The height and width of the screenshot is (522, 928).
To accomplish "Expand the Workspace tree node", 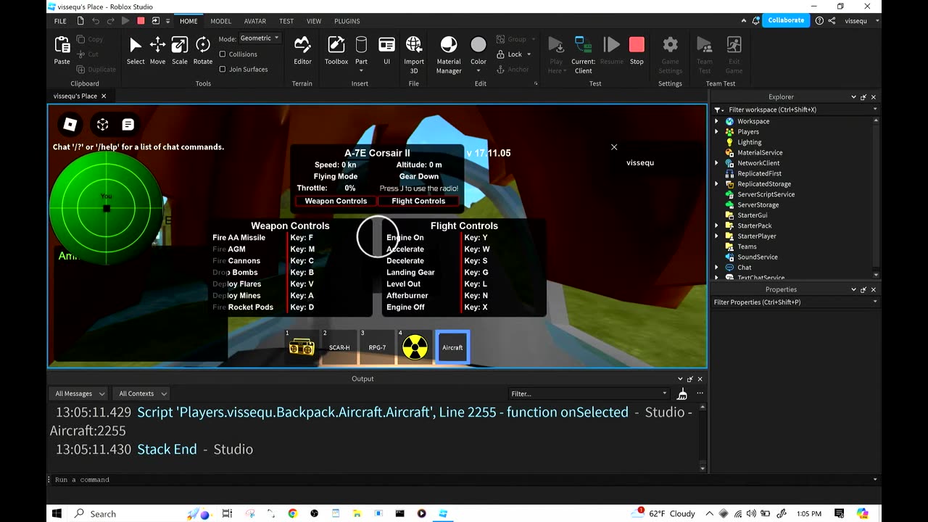I will (x=717, y=122).
